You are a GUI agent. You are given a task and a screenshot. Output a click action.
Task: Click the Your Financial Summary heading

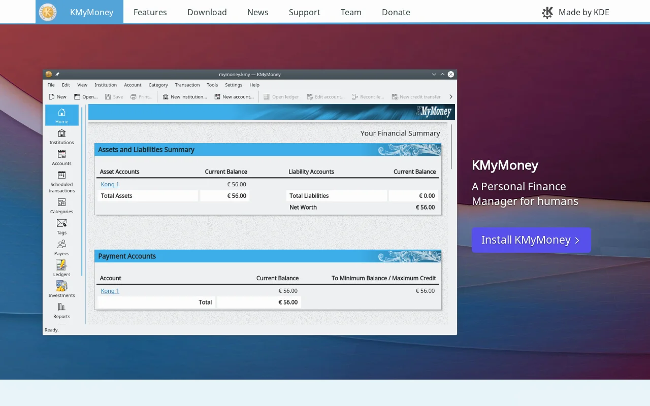click(x=400, y=133)
